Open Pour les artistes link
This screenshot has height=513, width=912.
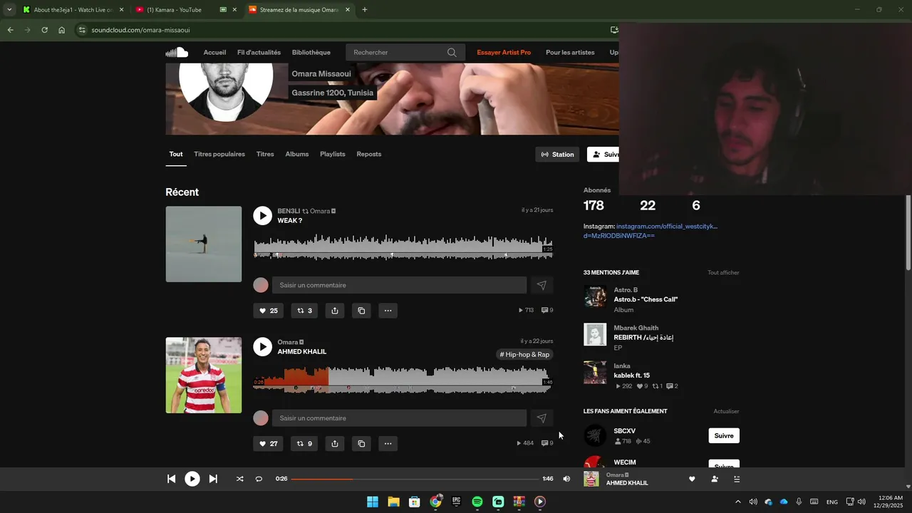tap(570, 52)
